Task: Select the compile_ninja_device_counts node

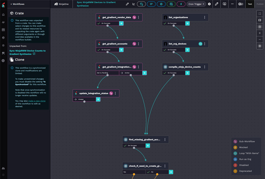Action: (x=182, y=67)
